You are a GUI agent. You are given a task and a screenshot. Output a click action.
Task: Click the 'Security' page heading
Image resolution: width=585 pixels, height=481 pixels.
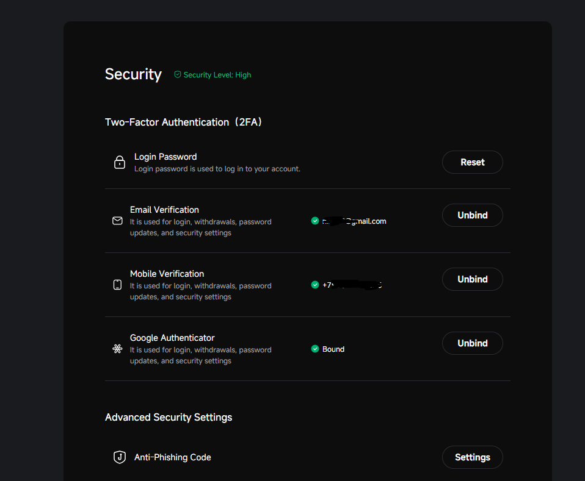tap(133, 74)
